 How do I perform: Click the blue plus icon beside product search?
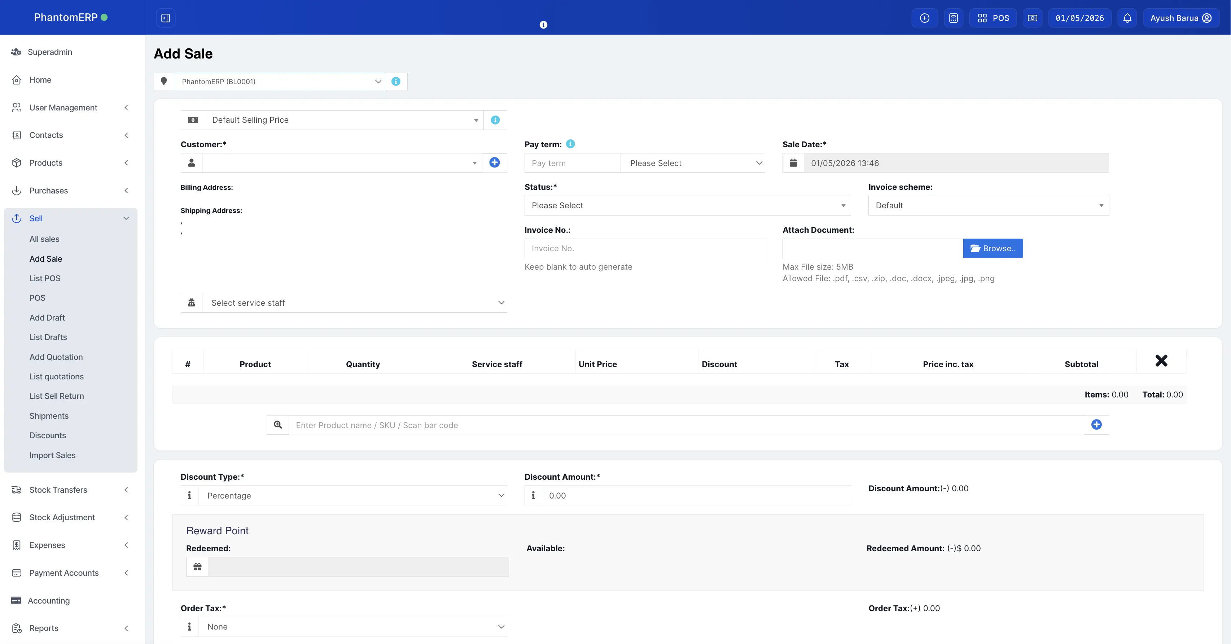(x=1096, y=425)
